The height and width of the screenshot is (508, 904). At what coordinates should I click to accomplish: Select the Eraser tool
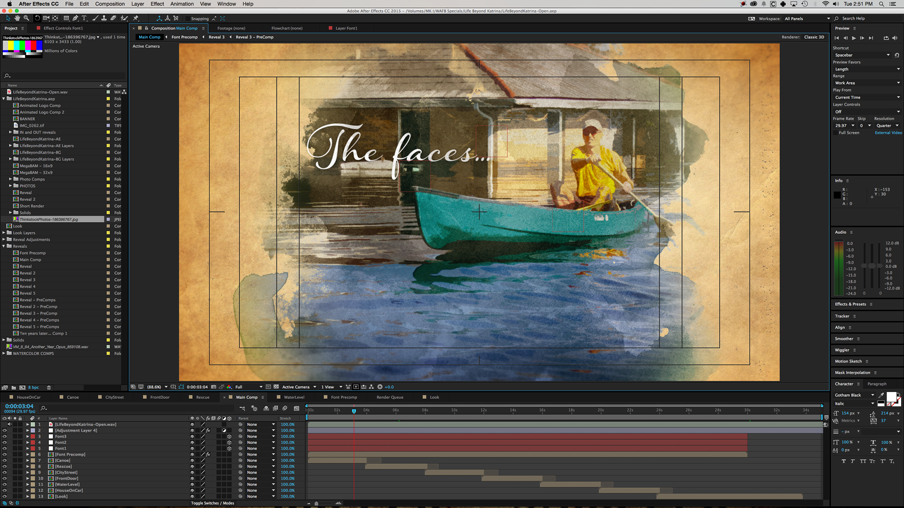tap(113, 18)
